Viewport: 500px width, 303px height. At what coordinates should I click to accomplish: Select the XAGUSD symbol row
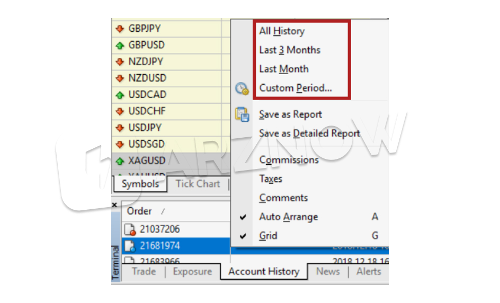(x=171, y=161)
